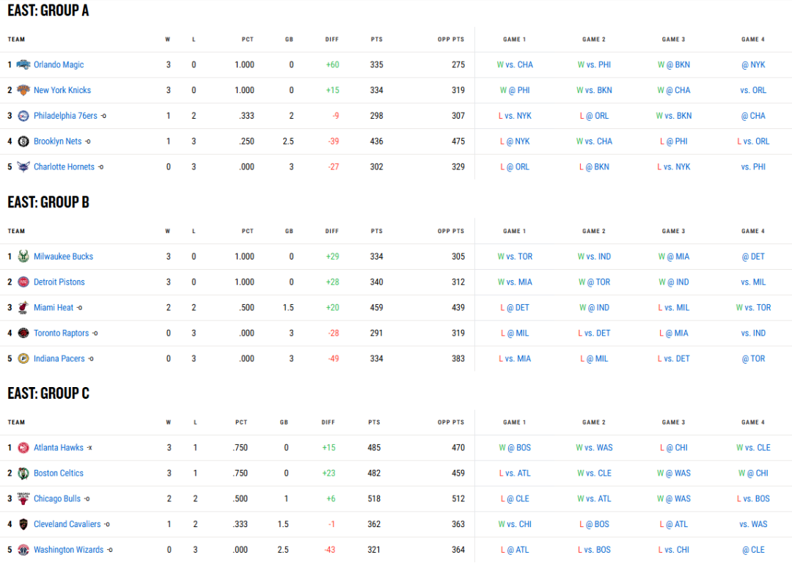This screenshot has height=563, width=792.
Task: Open Charlotte's Game 4 vs. PHI link
Action: (x=753, y=167)
